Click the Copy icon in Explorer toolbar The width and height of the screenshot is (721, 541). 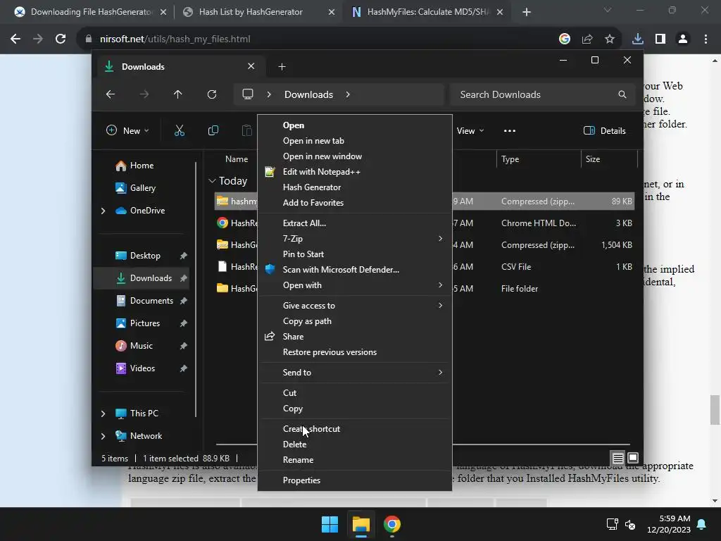click(x=213, y=130)
